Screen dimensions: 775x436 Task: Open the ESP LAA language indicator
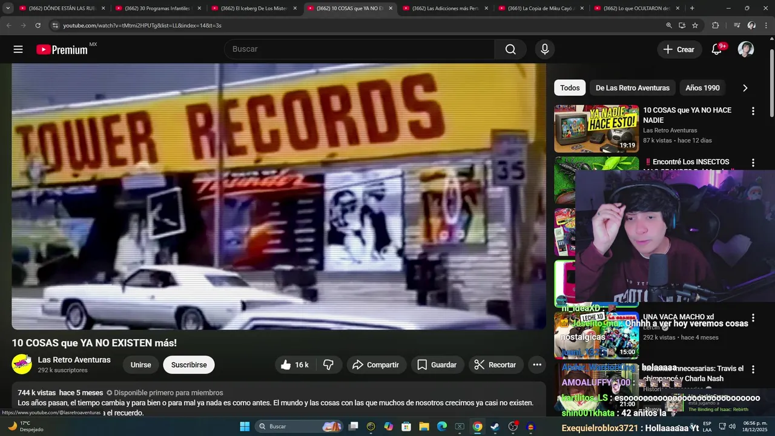click(x=707, y=426)
